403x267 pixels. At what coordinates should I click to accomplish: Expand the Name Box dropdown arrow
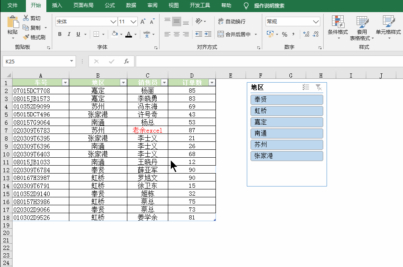pyautogui.click(x=71, y=61)
